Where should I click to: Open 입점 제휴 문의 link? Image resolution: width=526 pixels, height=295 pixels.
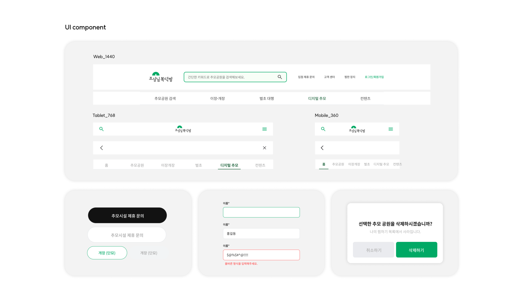click(x=306, y=77)
